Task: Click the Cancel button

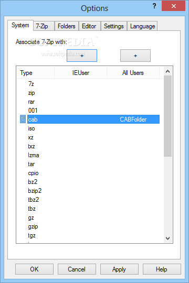Action: tap(77, 269)
